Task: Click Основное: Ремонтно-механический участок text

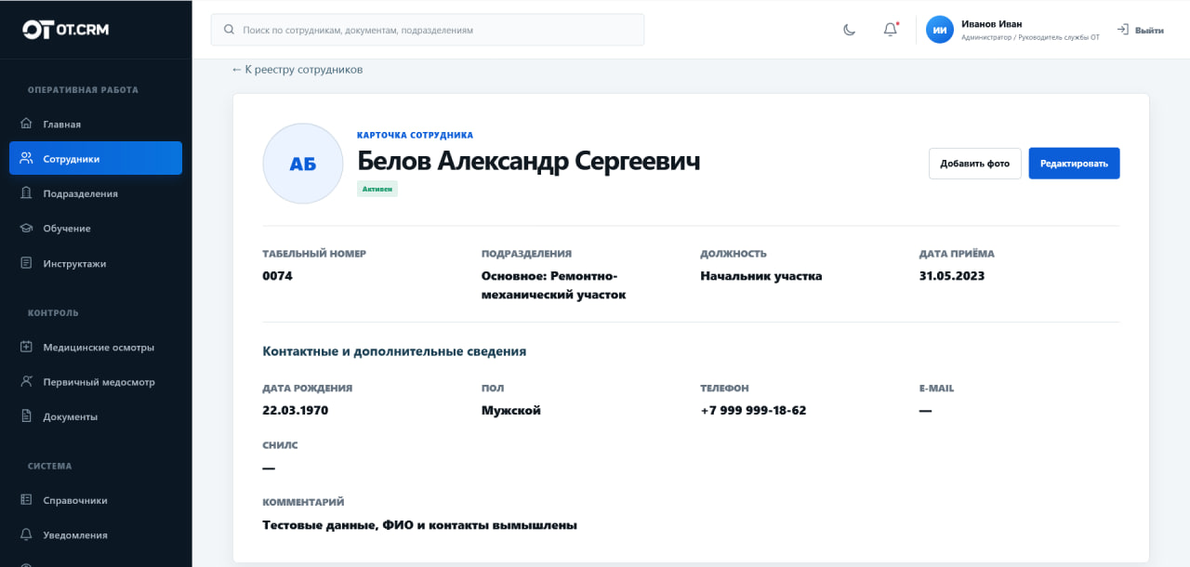Action: 554,285
